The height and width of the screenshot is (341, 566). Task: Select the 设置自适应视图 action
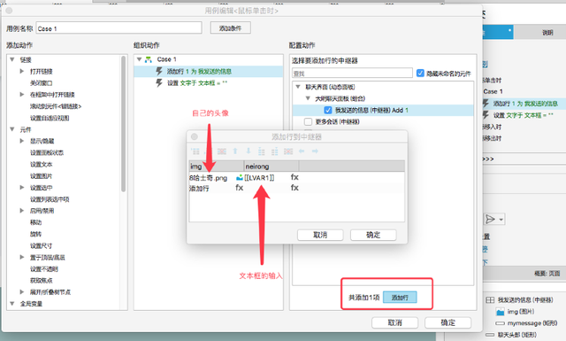(50, 118)
